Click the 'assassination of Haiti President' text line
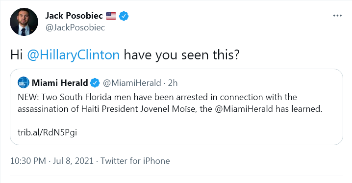Screen dimensions: 352x183 (170, 109)
